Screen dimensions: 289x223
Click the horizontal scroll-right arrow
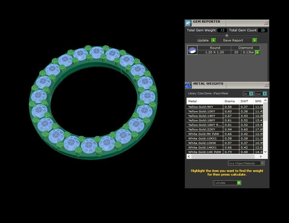[x=260, y=156]
